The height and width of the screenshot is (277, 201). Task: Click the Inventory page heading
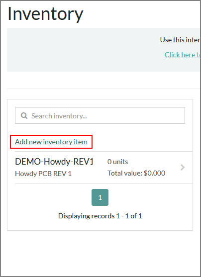(x=45, y=14)
